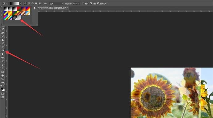This screenshot has width=213, height=118.
Task: Pick the orange-yellow-orange gradient swatch
Action: tap(10, 13)
